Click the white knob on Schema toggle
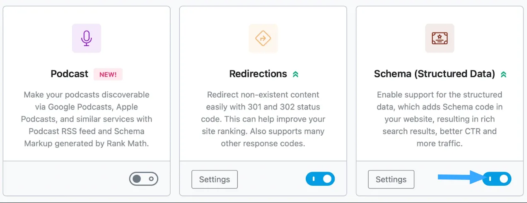The image size is (527, 203). tap(504, 179)
